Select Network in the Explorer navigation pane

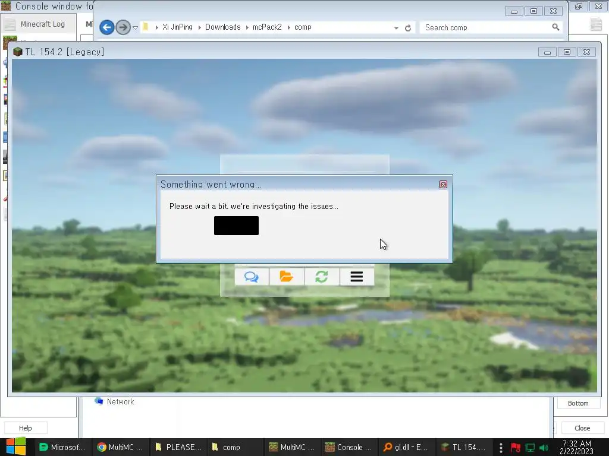115,402
